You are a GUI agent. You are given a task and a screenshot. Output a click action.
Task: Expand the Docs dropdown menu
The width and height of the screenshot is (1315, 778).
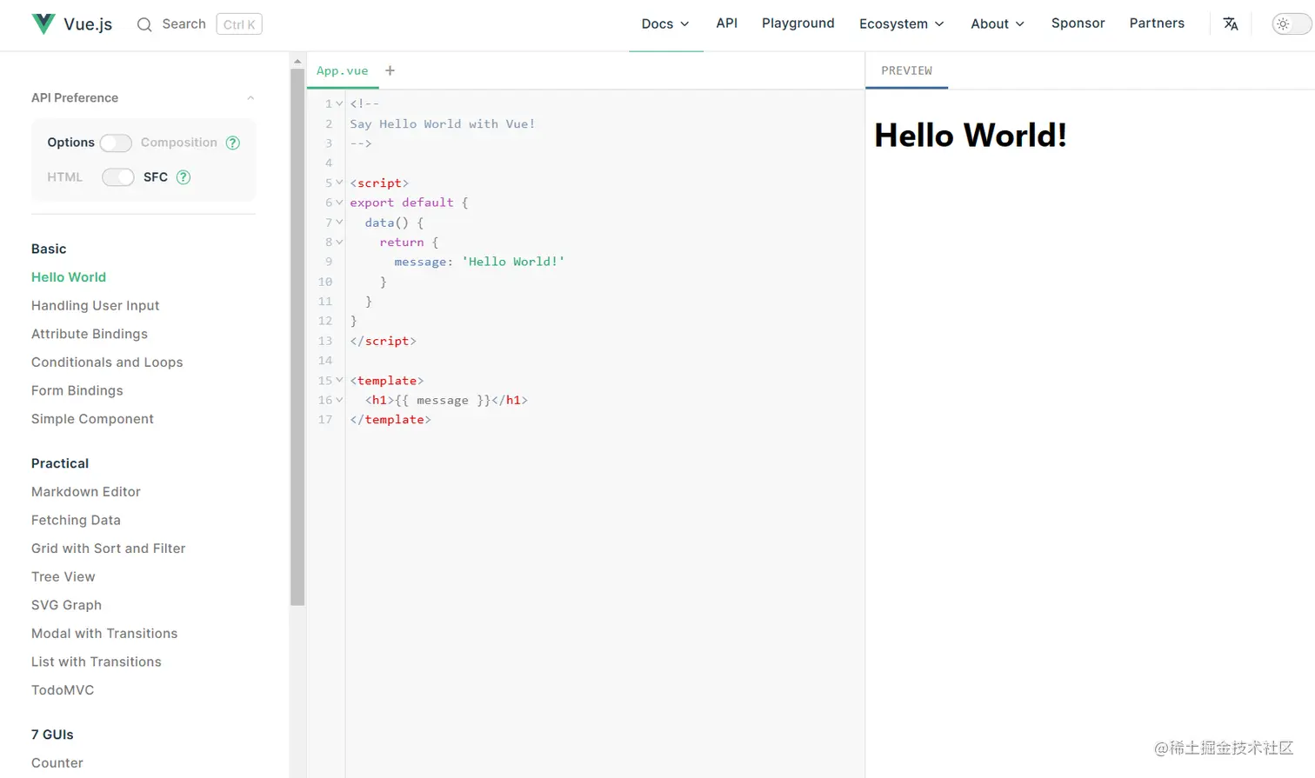point(665,23)
